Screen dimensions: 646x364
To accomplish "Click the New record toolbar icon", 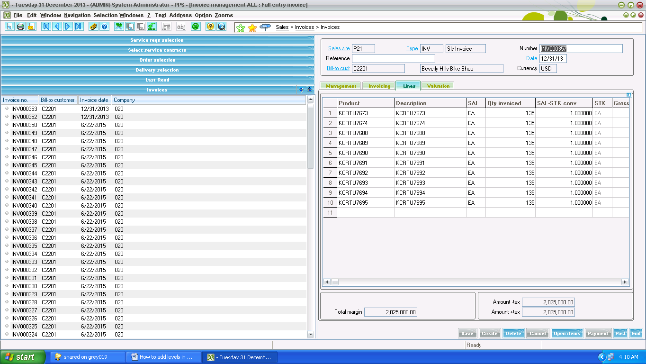I will [9, 27].
